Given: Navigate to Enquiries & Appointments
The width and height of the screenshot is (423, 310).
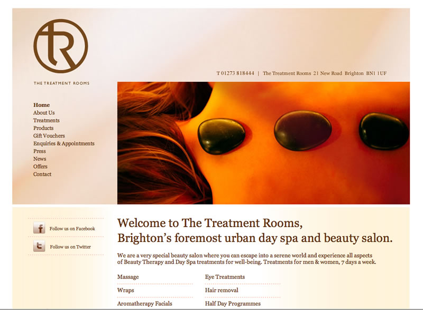Looking at the screenshot, I should click(x=64, y=143).
